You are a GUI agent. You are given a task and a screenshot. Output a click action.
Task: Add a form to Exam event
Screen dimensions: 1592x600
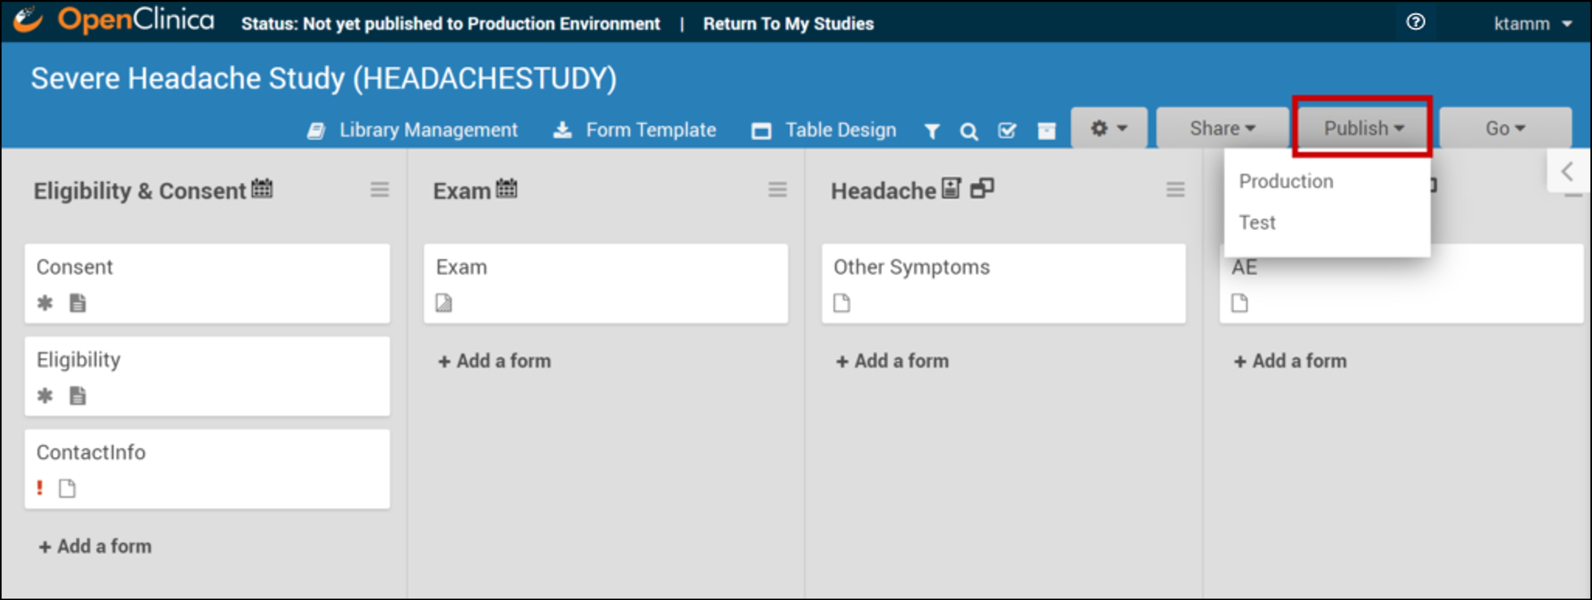coord(494,360)
